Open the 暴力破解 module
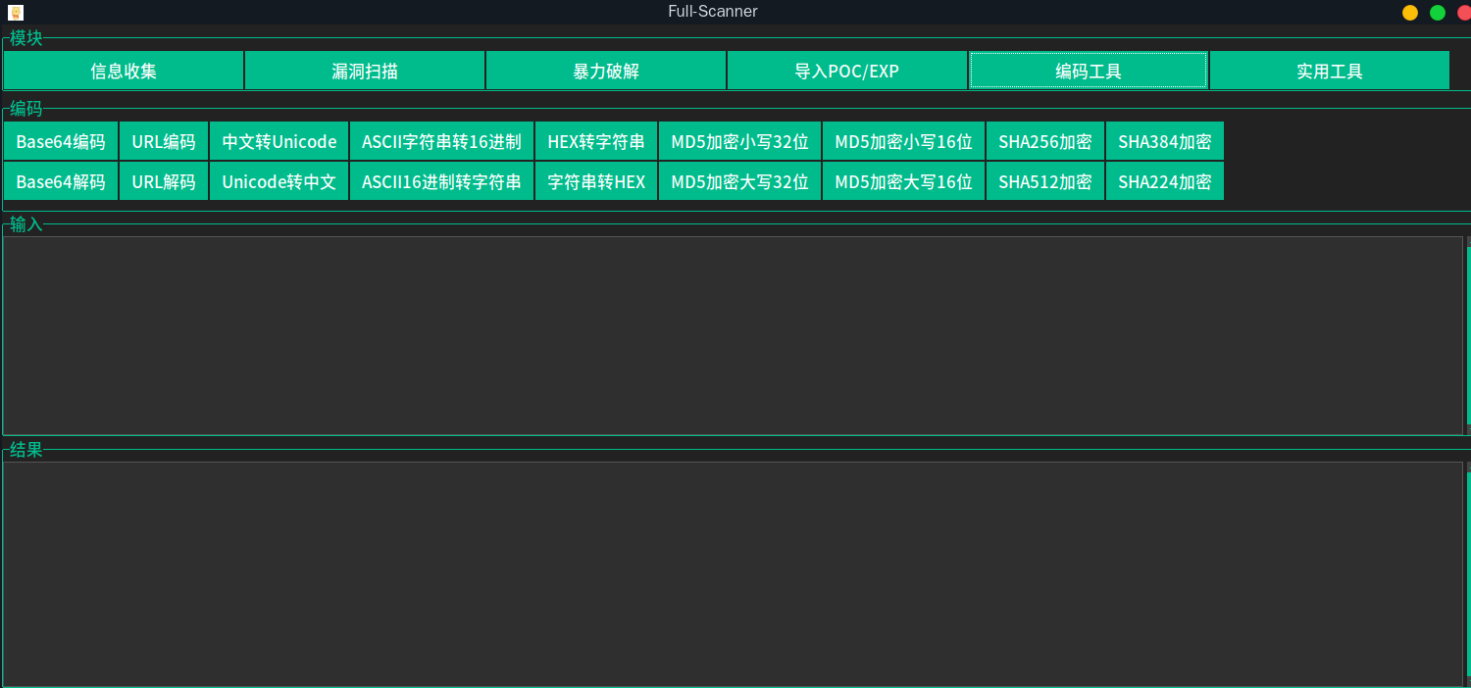This screenshot has width=1471, height=688. pyautogui.click(x=606, y=71)
